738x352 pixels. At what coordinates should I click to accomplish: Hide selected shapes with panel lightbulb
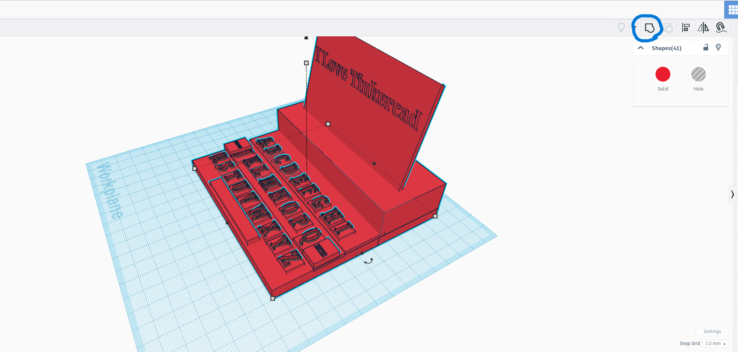pos(718,47)
